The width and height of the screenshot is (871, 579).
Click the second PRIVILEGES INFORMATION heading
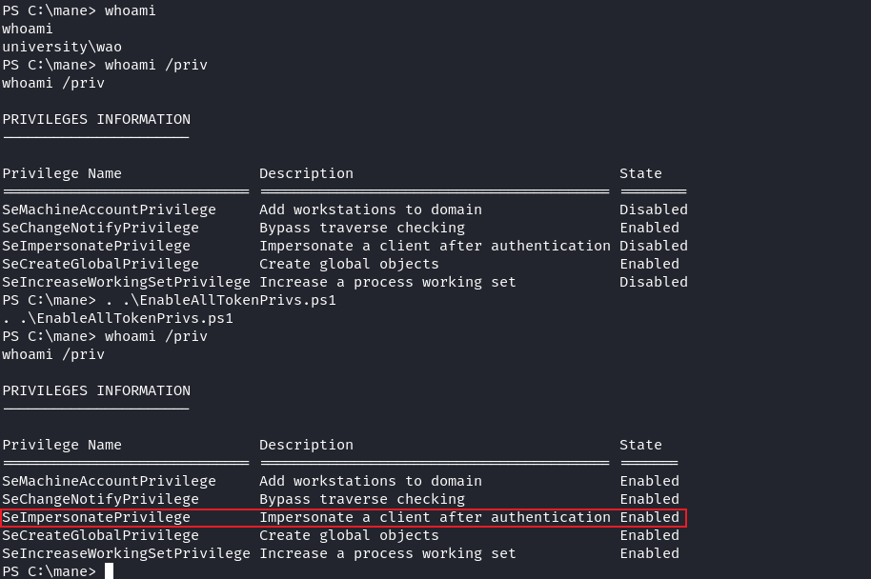click(x=96, y=390)
